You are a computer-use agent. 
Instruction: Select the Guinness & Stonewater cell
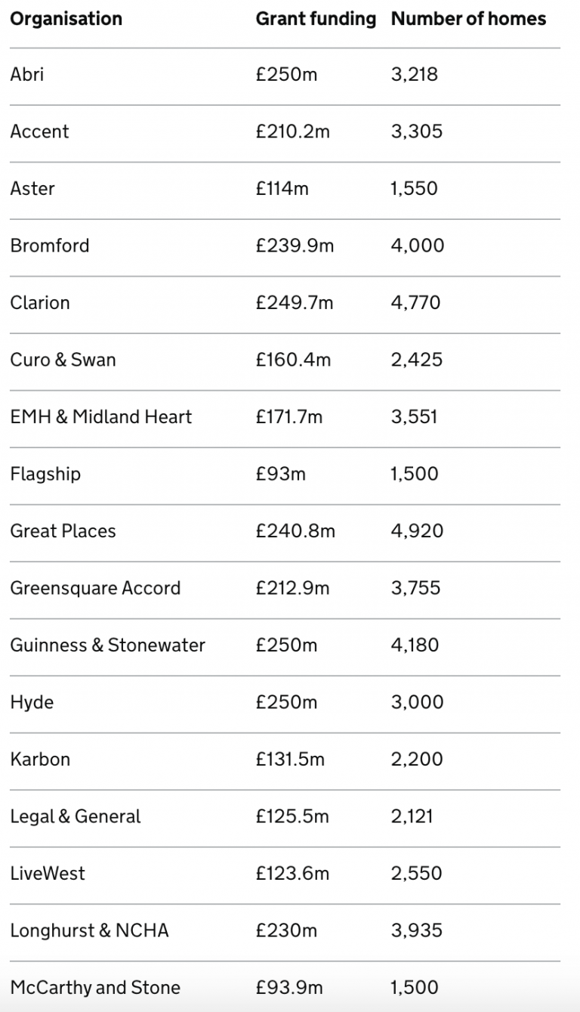point(107,645)
